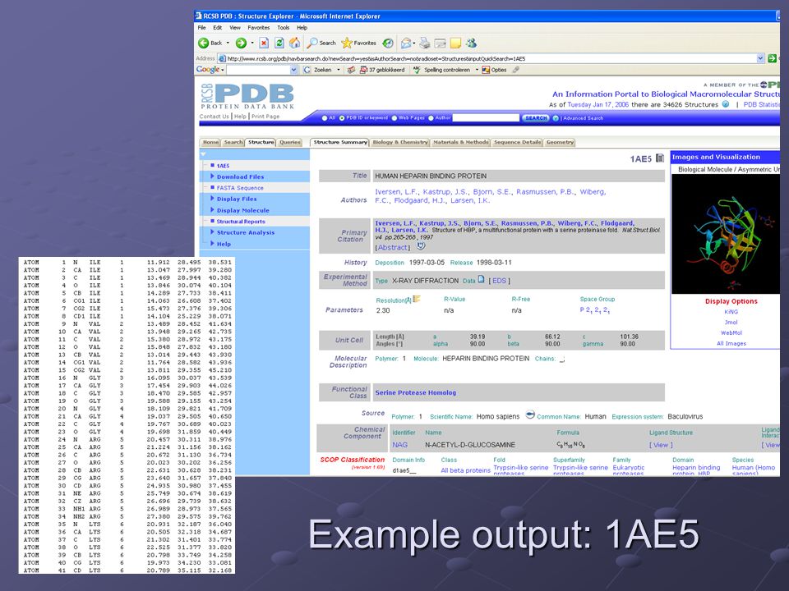Open Spelling controleren dropdown arrow
Image resolution: width=789 pixels, height=591 pixels.
click(x=477, y=70)
